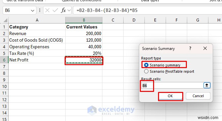The height and width of the screenshot is (121, 222).
Task: Click the cell with value 200,000
Action: [x=84, y=33]
